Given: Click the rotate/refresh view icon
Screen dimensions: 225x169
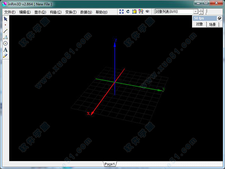Looking at the screenshot, I should 128,12.
